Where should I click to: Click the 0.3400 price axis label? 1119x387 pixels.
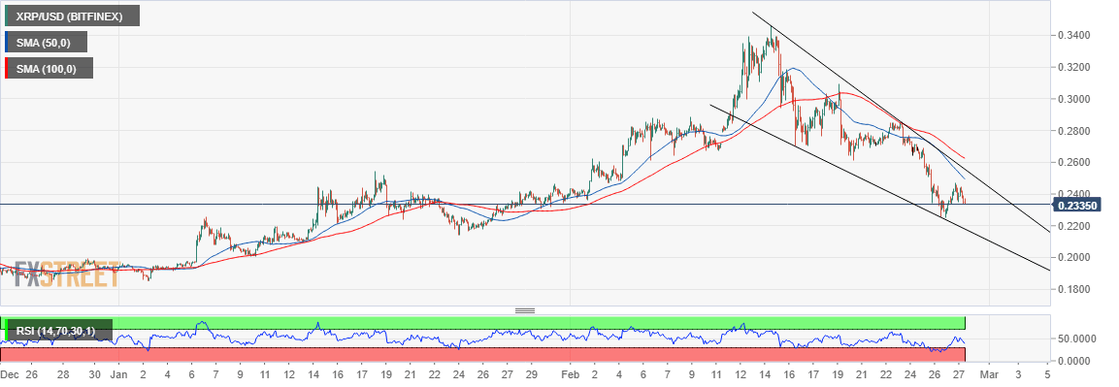[x=1073, y=35]
